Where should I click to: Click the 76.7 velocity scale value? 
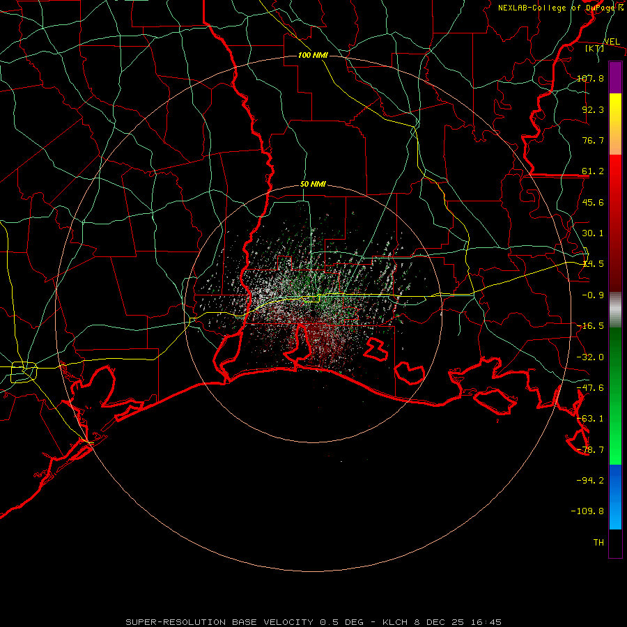[593, 140]
